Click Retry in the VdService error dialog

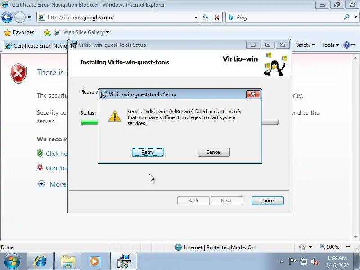pos(148,152)
